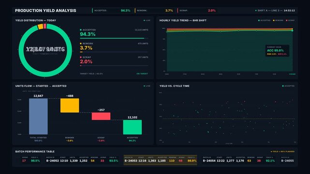
Task: Click LIVE indicator in Yield Distribution panel
Action: 147,20
